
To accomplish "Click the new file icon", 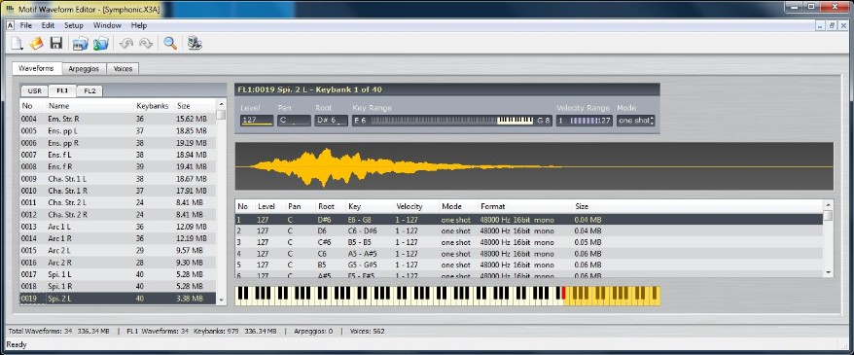I will pos(17,44).
